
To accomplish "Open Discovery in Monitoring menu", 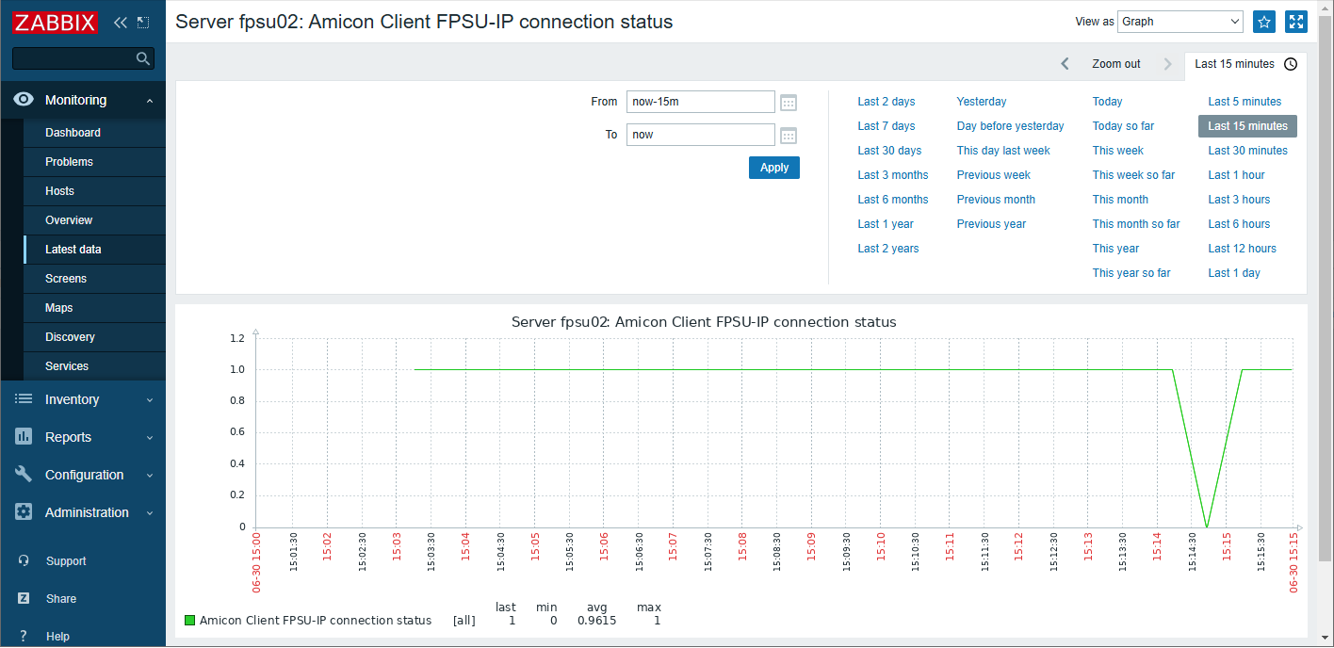I will click(x=94, y=337).
